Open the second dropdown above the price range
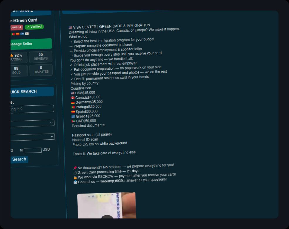 pyautogui.click(x=33, y=137)
